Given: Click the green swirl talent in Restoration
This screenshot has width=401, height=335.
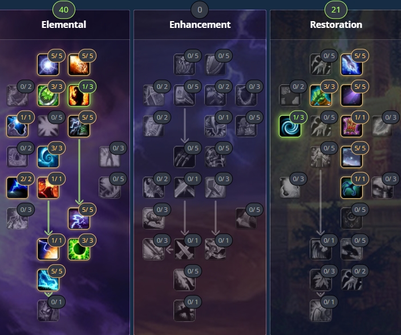Looking at the screenshot, I should pyautogui.click(x=290, y=126).
